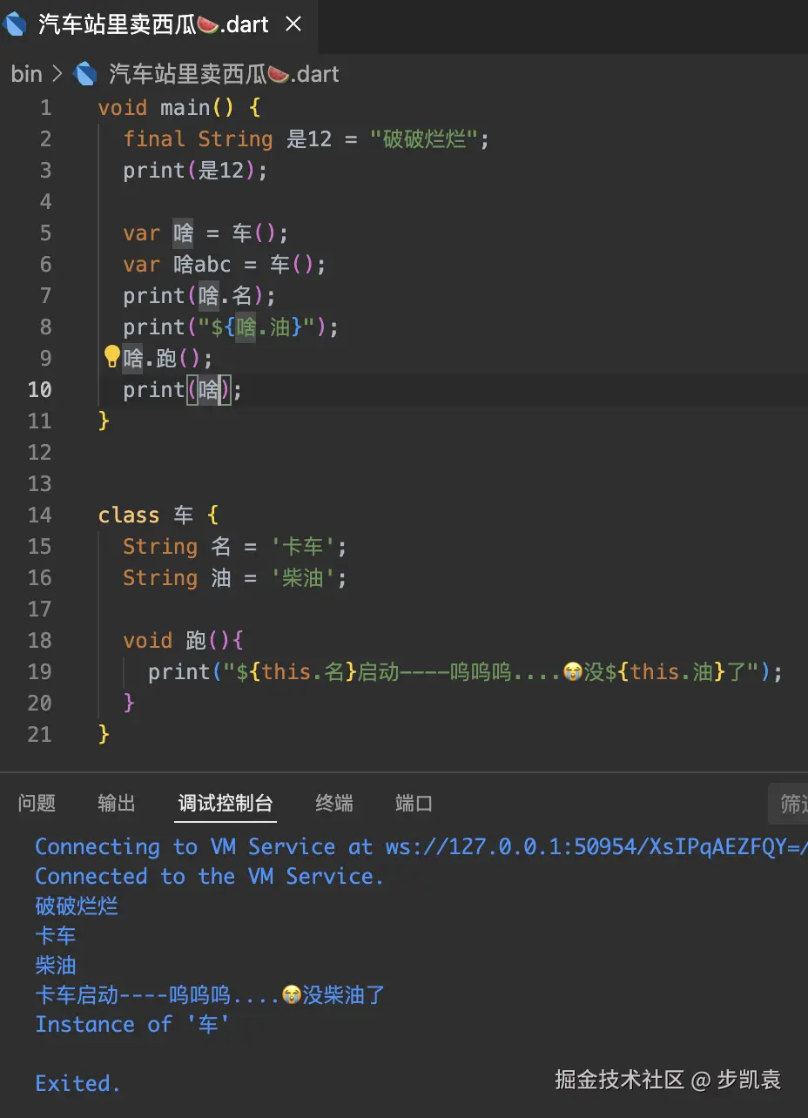Click the Dart icon in the breadcrumb bar
Screen dimensions: 808x1118
(83, 73)
